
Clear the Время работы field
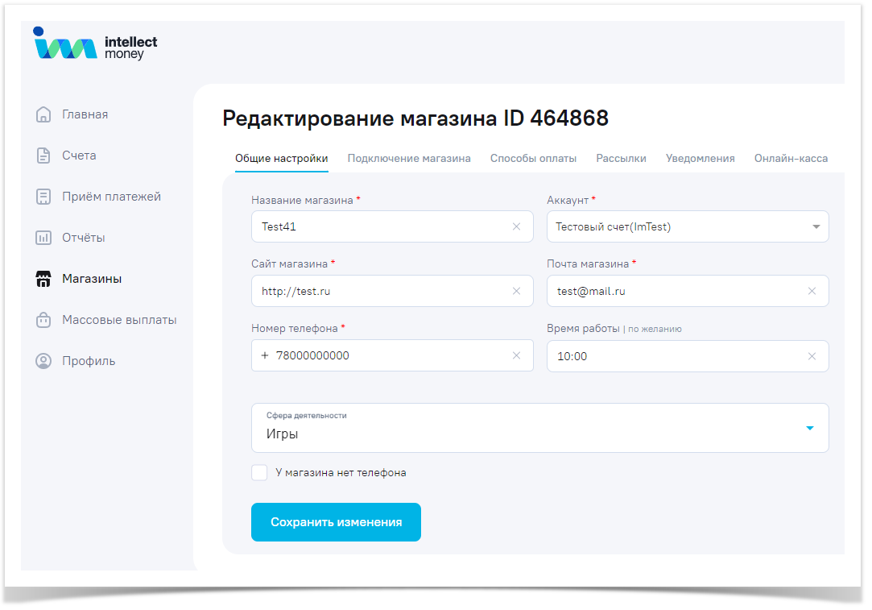(812, 356)
